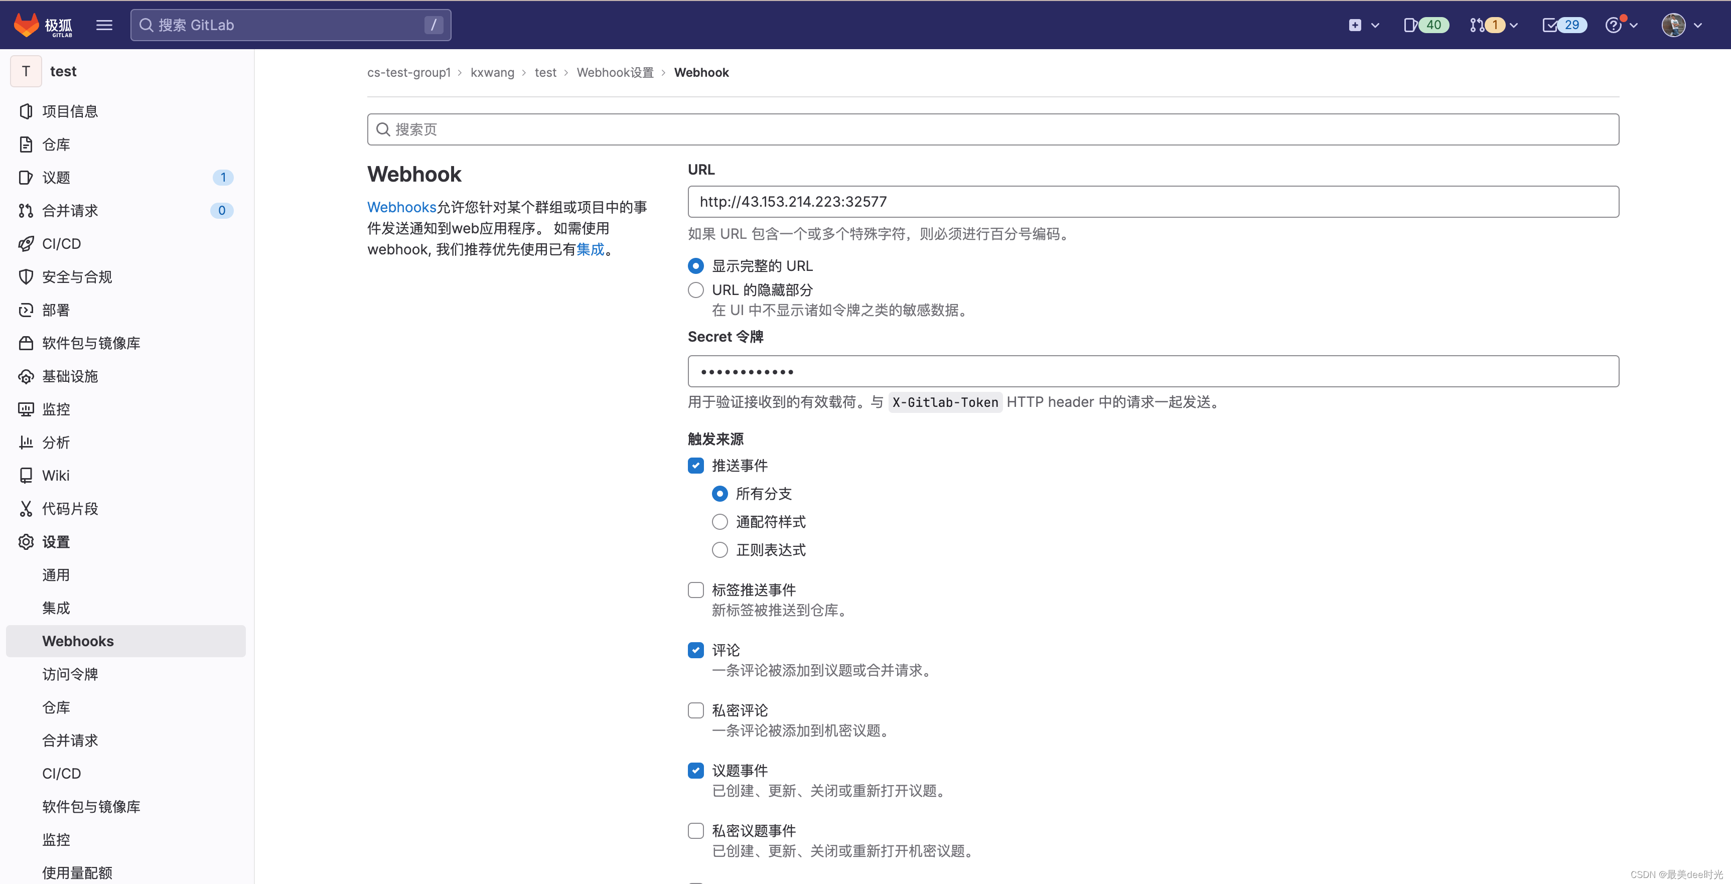Click the test project name in sidebar

click(x=63, y=71)
